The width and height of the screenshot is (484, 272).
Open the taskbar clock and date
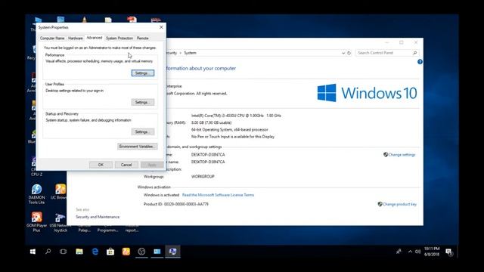[432, 252]
